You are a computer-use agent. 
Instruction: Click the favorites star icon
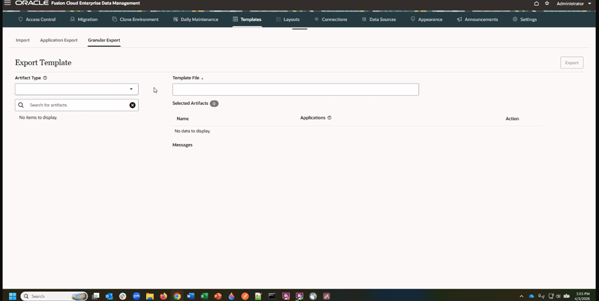tap(547, 4)
